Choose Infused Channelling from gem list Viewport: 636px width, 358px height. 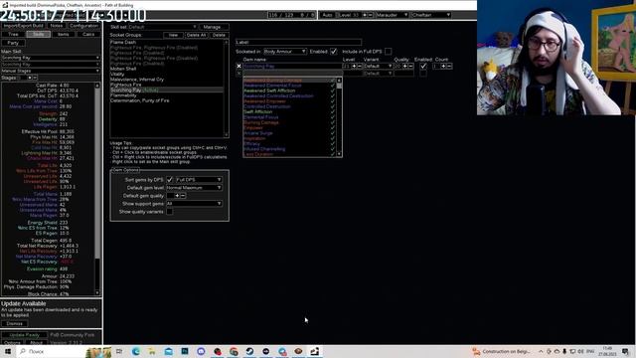pyautogui.click(x=289, y=148)
